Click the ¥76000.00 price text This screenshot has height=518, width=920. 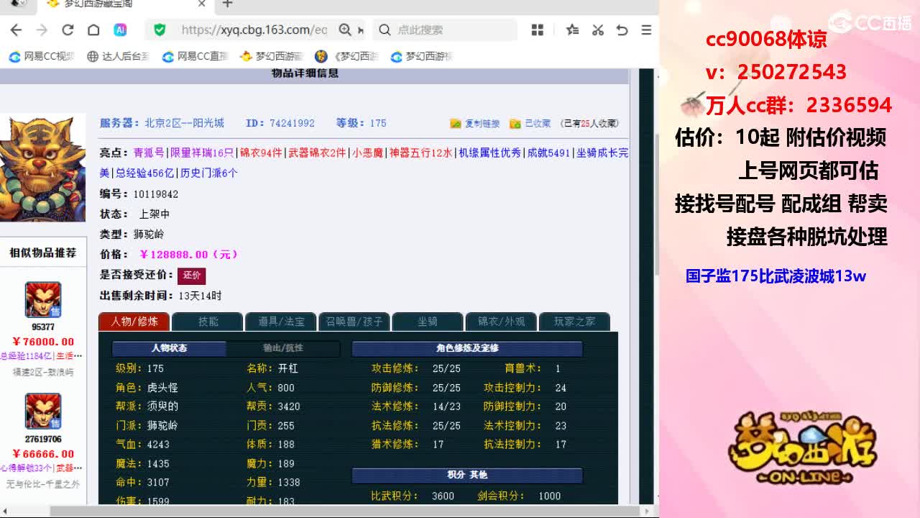[43, 342]
